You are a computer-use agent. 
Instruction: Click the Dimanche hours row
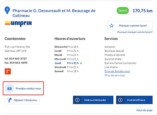click(67, 47)
